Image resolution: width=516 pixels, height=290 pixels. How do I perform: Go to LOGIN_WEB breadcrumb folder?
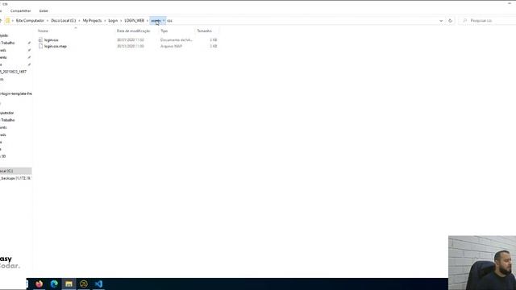(135, 21)
